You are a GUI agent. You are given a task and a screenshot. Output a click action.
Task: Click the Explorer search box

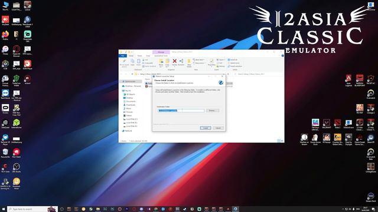pos(258,74)
